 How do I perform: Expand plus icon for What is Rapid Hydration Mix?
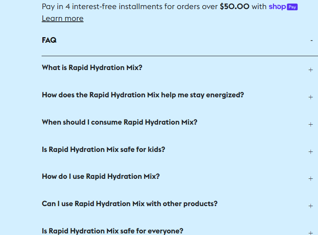310,70
